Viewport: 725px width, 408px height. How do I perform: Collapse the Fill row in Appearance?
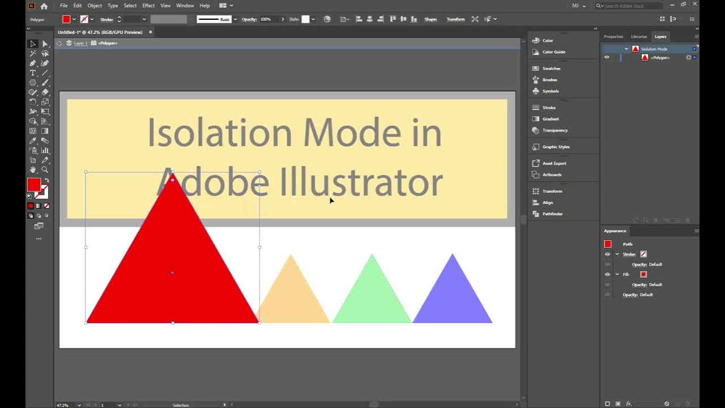pos(617,274)
